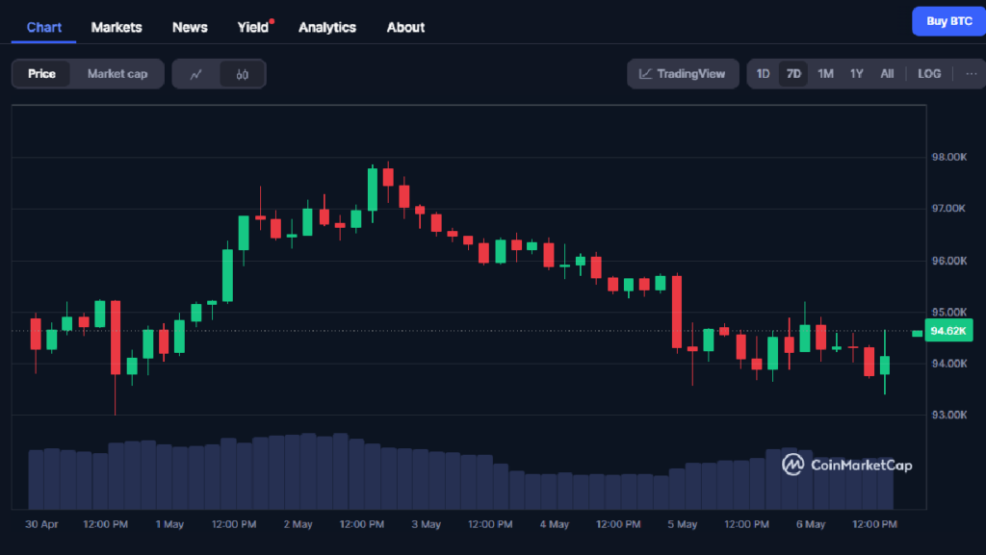Image resolution: width=986 pixels, height=555 pixels.
Task: Click the 98.00K price axis label
Action: [x=948, y=157]
